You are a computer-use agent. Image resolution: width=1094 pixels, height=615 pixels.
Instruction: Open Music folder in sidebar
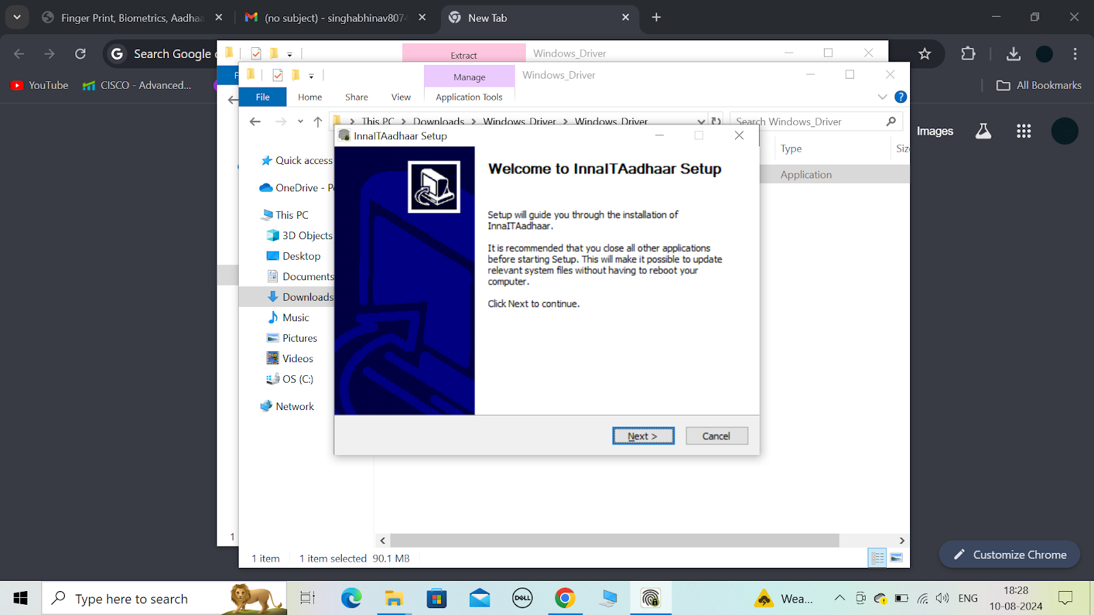[288, 318]
